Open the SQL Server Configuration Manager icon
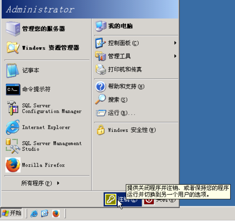The image size is (235, 221). 13,108
